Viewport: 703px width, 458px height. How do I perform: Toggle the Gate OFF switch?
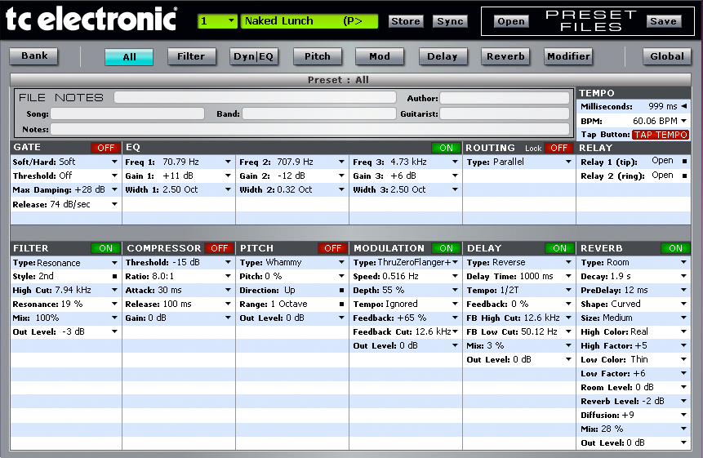coord(106,148)
